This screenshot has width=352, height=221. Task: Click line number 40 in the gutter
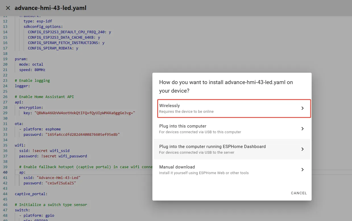click(5, 172)
